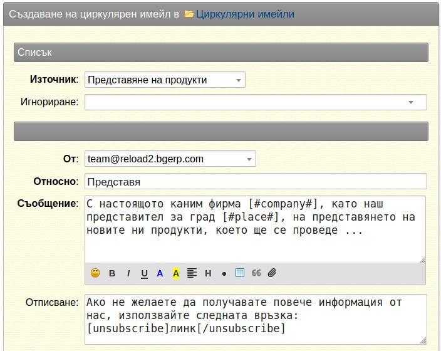Screen dimensions: 441x351
Task: Insert a heading with the H icon
Action: [208, 273]
